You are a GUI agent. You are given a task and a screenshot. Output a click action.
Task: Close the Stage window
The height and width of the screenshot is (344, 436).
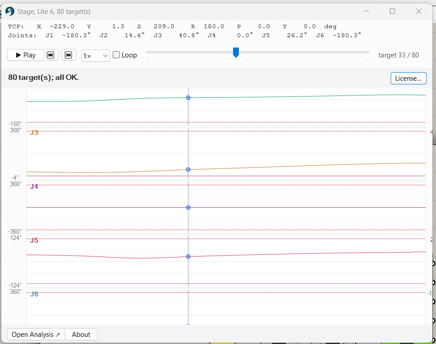pyautogui.click(x=419, y=11)
